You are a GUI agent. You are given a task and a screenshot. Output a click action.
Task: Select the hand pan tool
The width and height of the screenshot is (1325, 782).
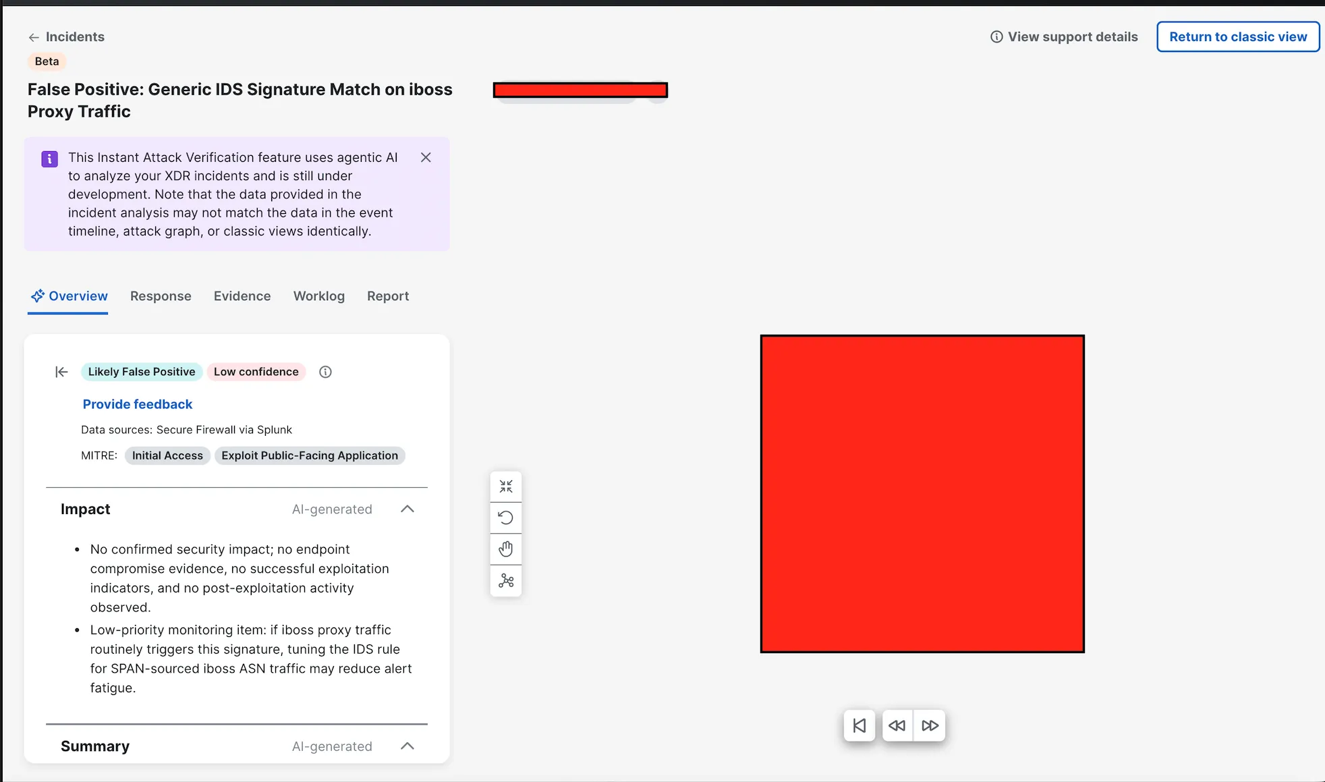(506, 549)
